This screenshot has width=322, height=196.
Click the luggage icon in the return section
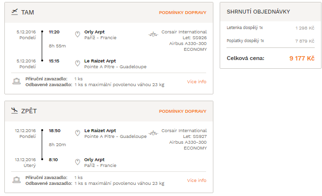[16, 180]
